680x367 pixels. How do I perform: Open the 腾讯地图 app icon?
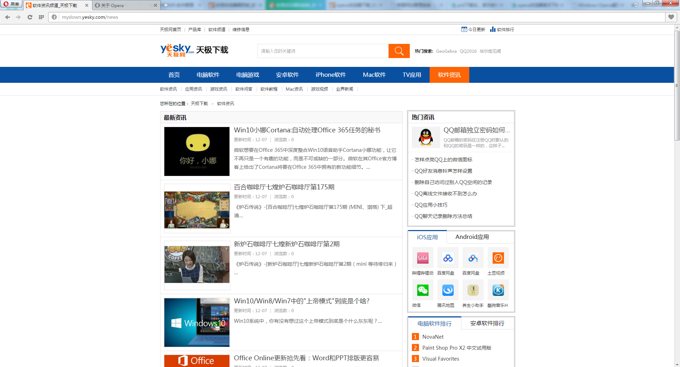448,290
